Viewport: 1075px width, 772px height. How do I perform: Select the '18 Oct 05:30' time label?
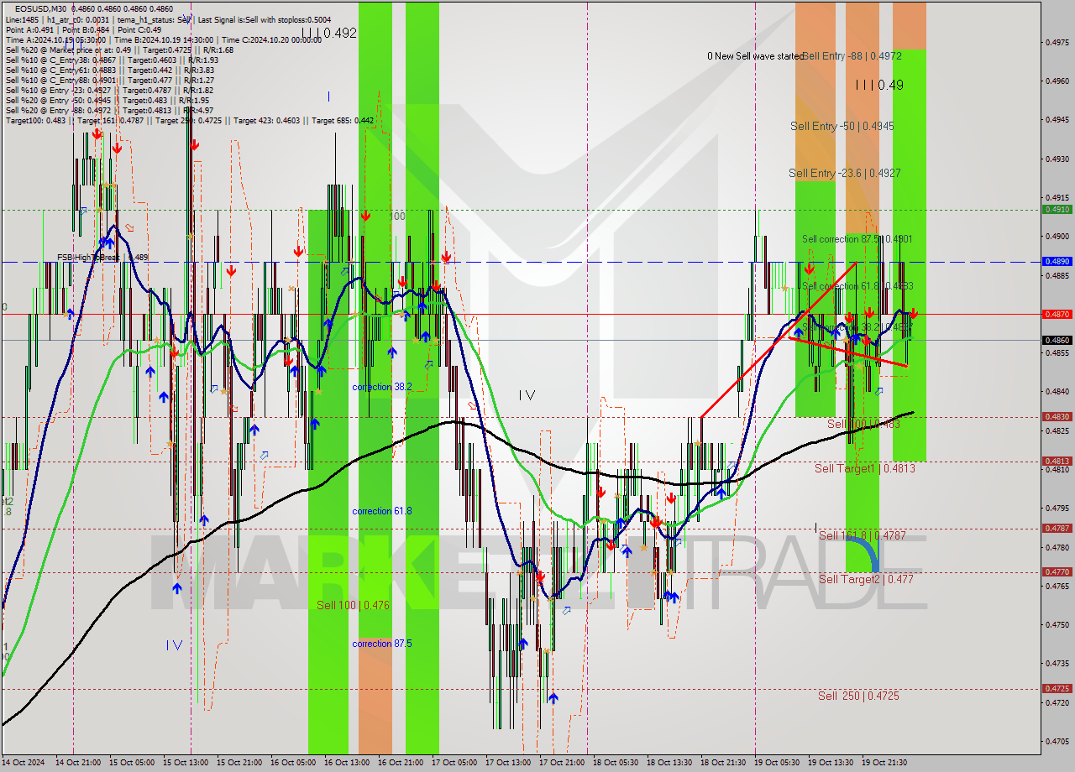pos(616,763)
